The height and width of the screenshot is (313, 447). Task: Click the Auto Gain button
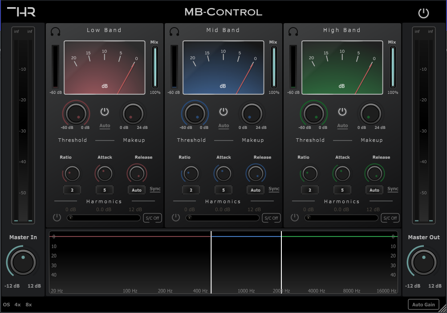423,305
